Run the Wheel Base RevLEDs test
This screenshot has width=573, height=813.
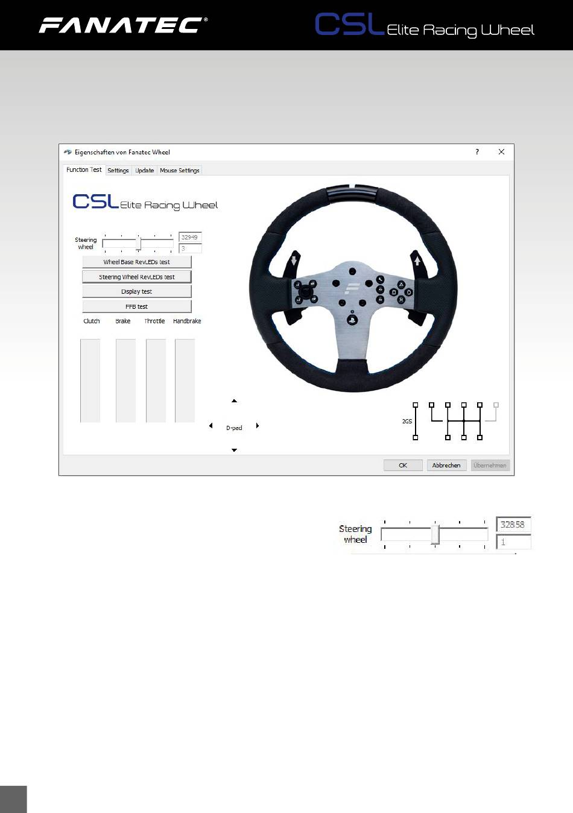[x=137, y=262]
